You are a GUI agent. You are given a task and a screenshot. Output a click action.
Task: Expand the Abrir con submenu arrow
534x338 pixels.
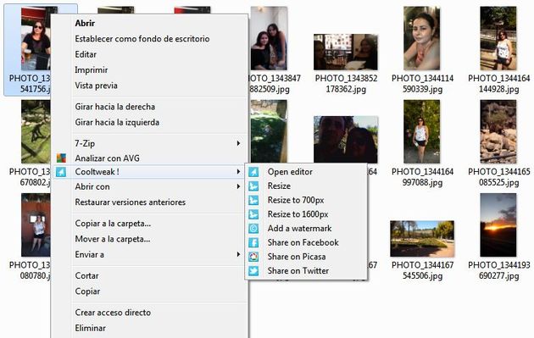(x=238, y=186)
